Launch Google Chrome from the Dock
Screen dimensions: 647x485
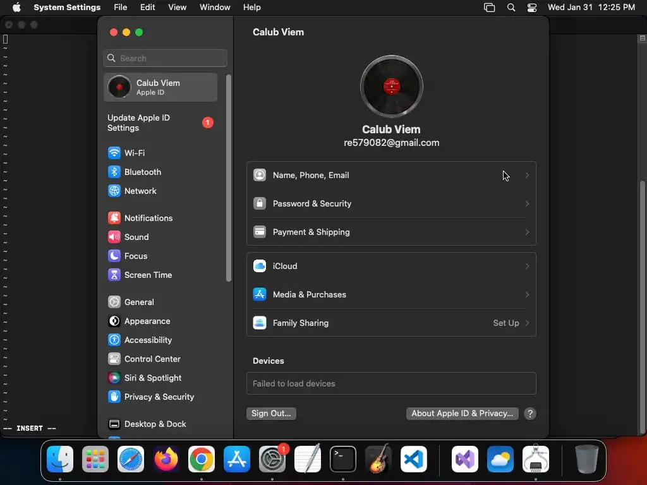pyautogui.click(x=202, y=459)
